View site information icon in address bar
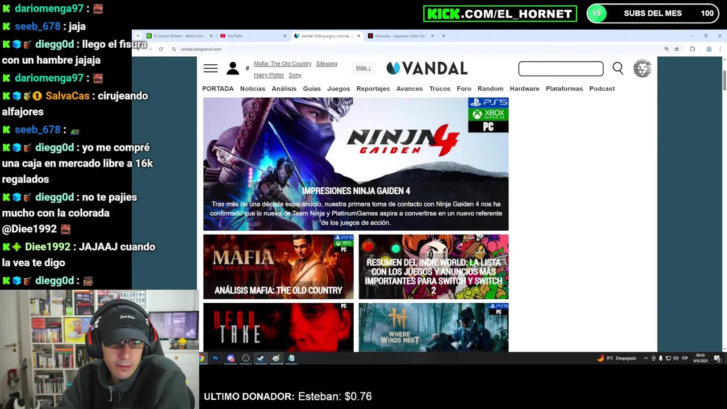 click(174, 49)
